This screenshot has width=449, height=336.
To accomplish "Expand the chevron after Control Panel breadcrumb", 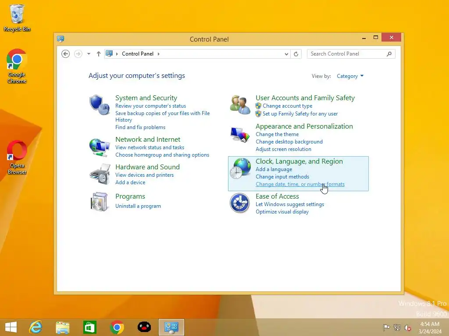I will (159, 54).
